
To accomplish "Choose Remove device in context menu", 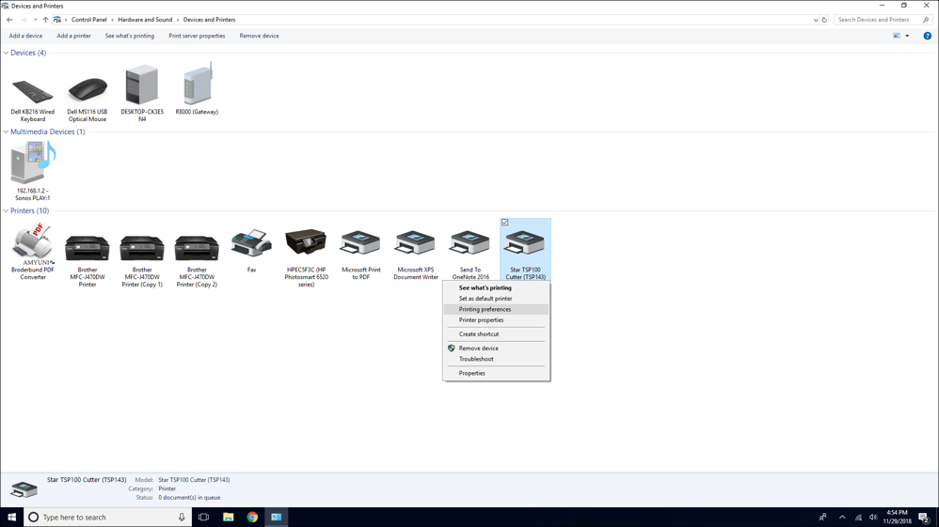I will pos(479,349).
